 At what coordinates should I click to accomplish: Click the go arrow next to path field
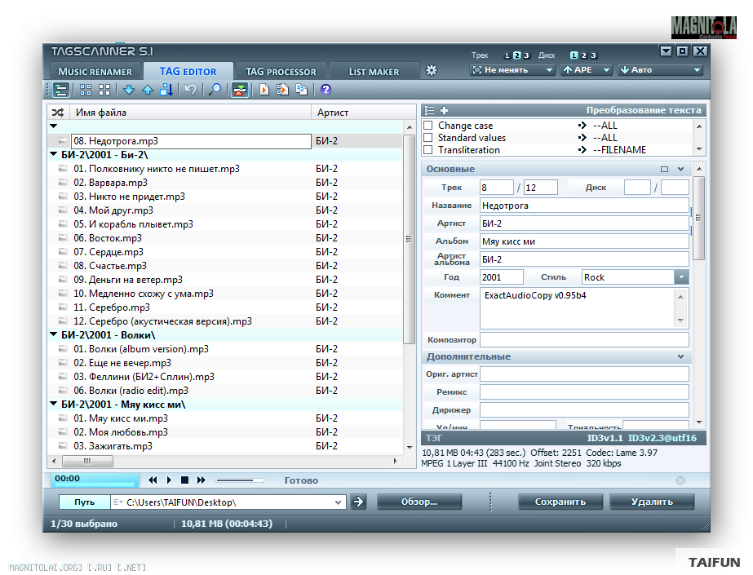(358, 502)
